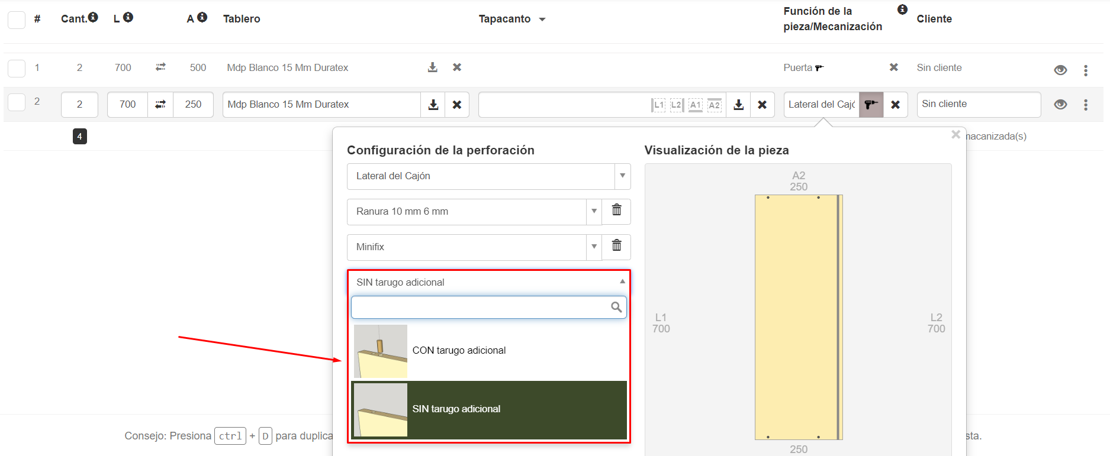Select the L1 edge banding icon
Image resolution: width=1110 pixels, height=456 pixels.
658,105
